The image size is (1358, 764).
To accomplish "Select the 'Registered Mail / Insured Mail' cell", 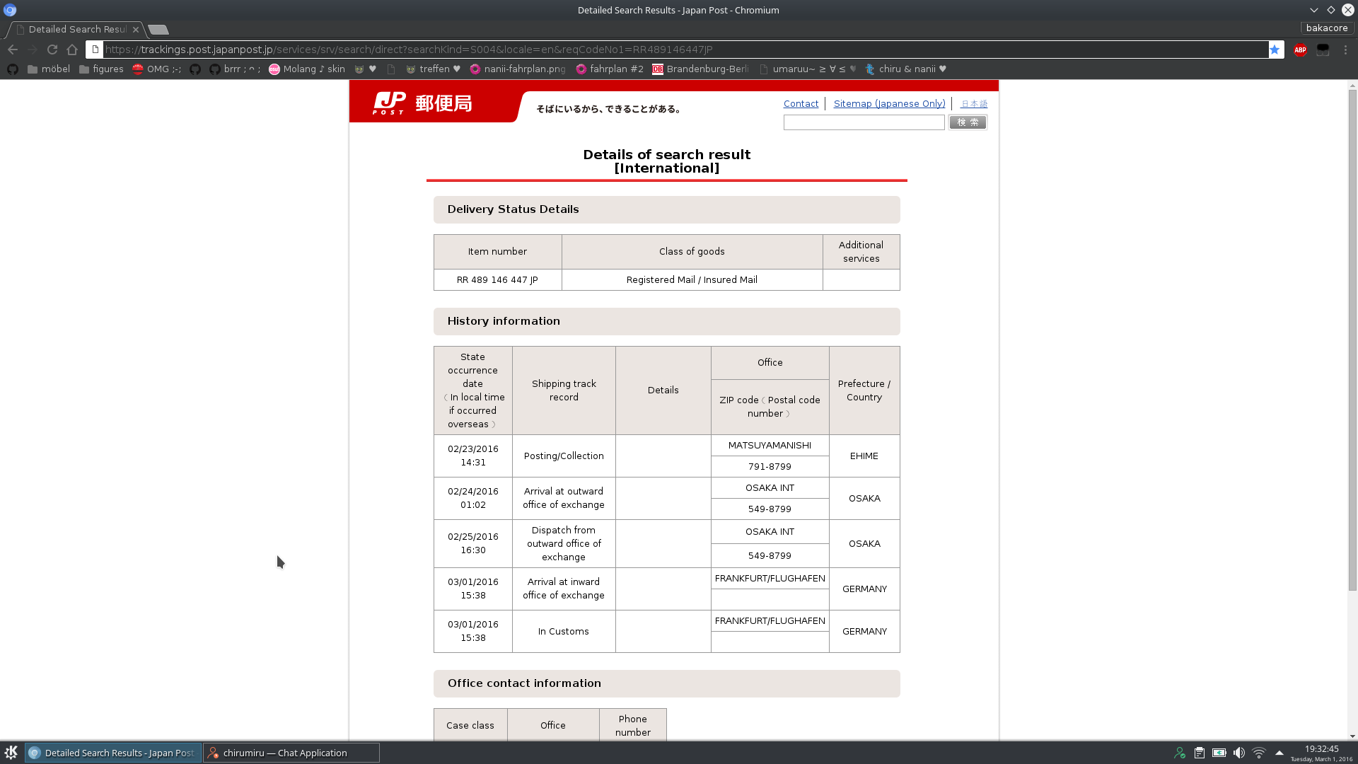I will point(692,280).
